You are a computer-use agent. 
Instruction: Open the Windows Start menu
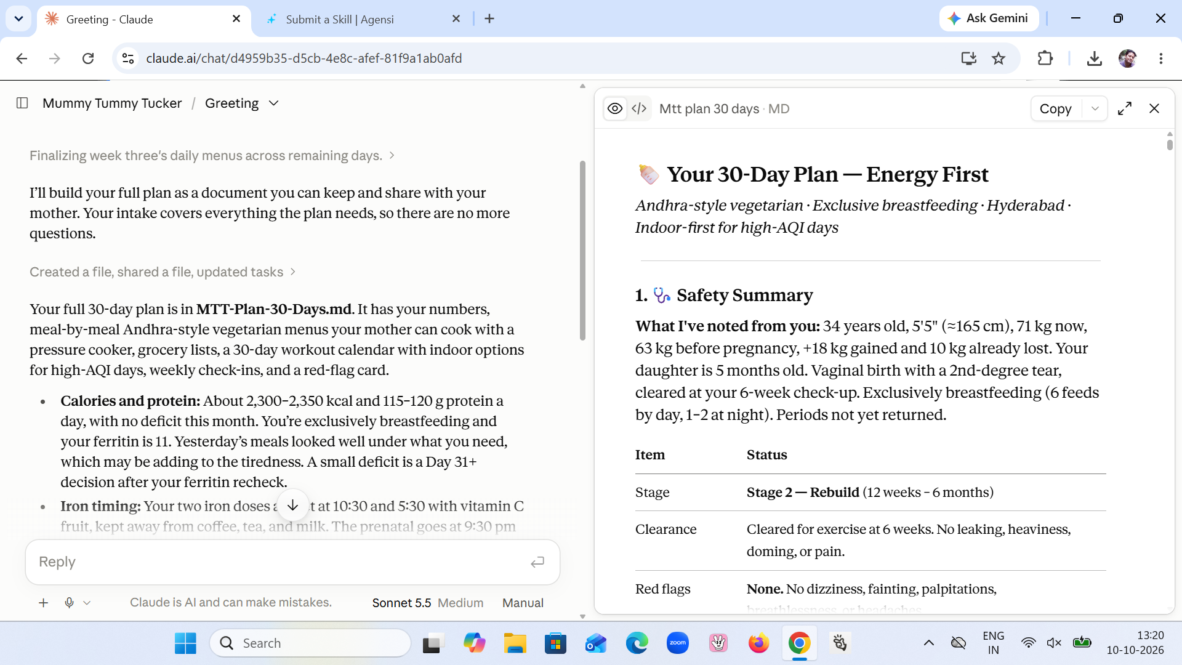click(185, 643)
